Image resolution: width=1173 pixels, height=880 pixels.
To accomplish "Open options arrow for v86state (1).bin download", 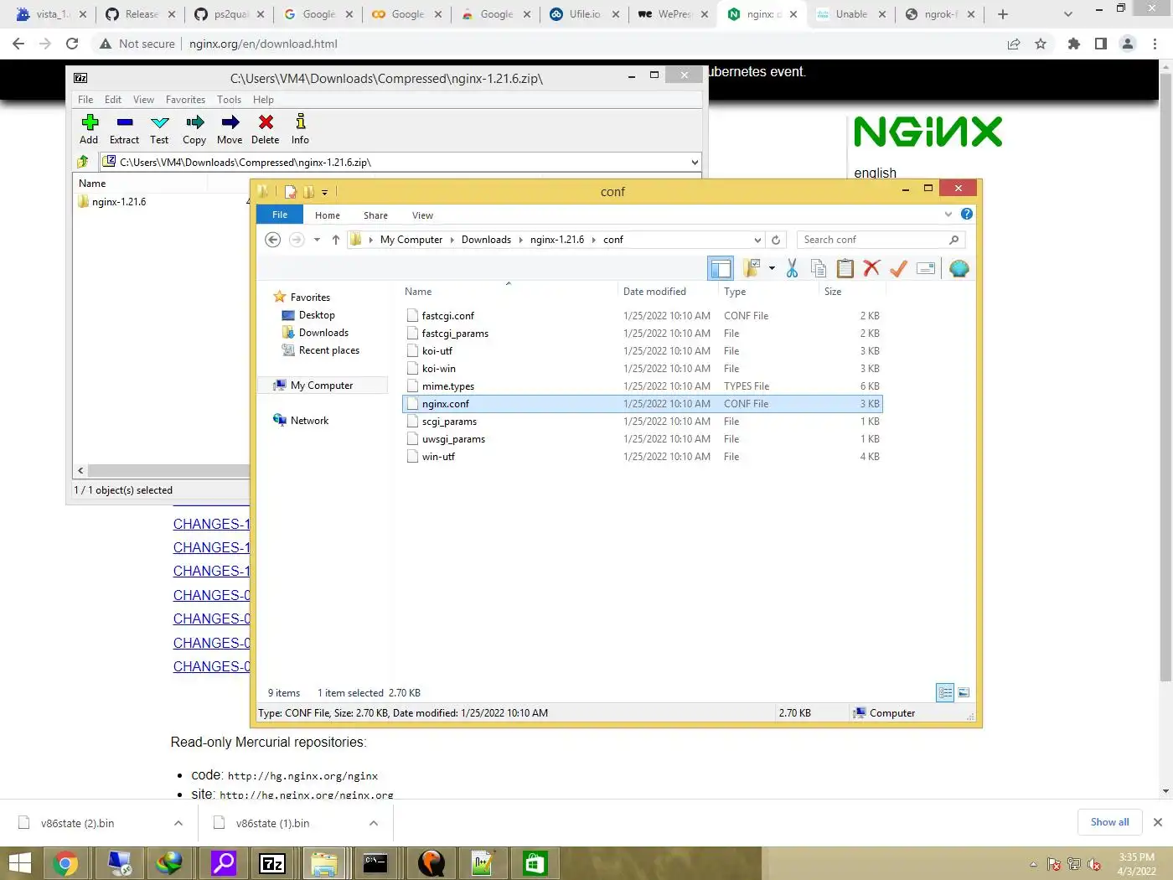I will pyautogui.click(x=374, y=823).
